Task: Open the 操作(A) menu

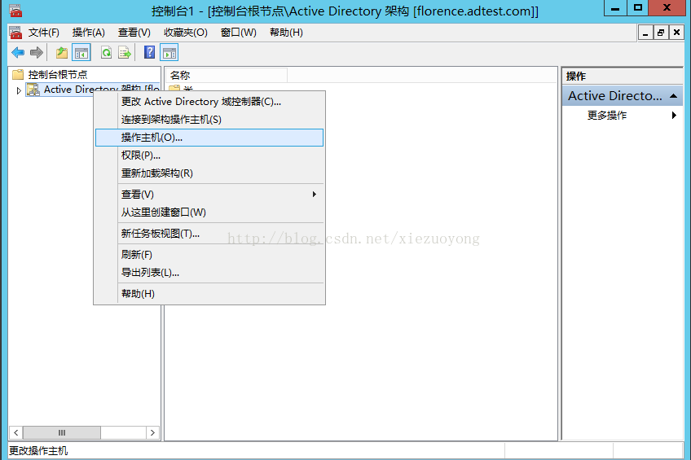Action: click(x=89, y=33)
